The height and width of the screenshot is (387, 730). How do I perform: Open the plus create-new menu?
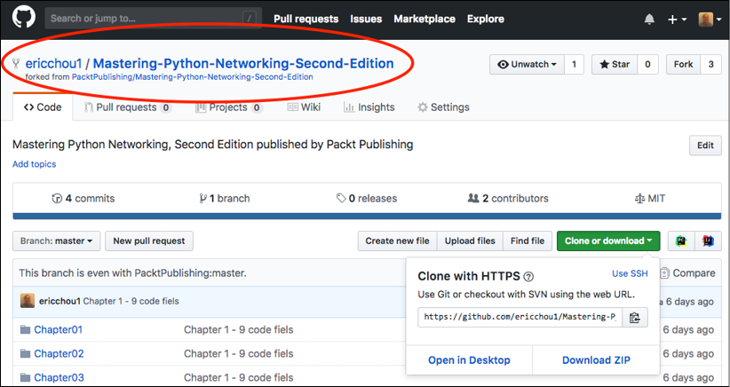(x=678, y=20)
